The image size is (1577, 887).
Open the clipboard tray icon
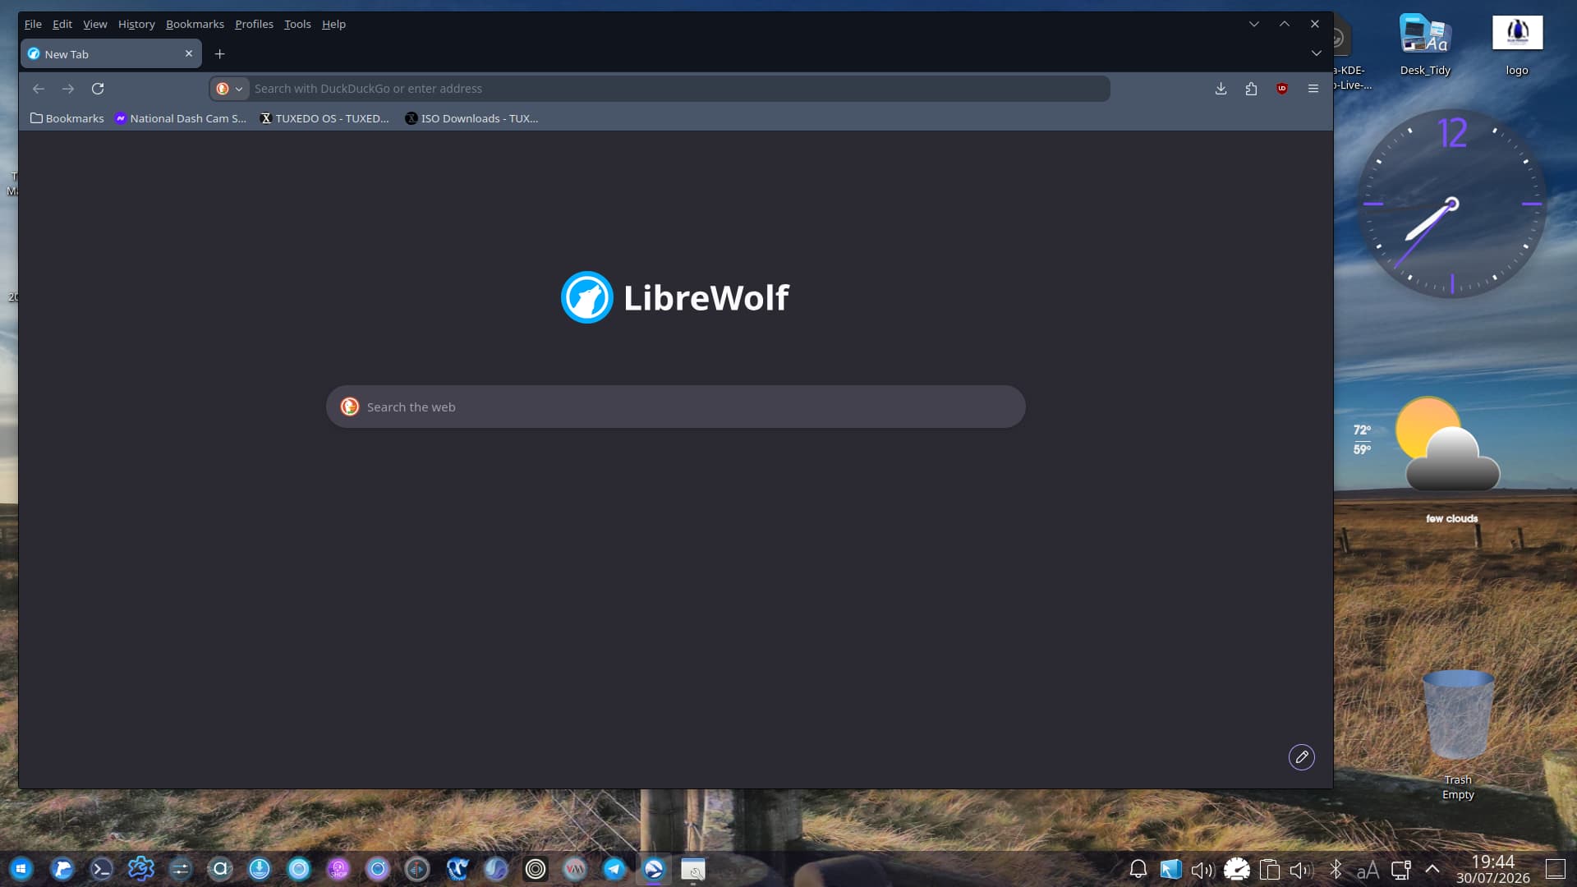(1270, 869)
